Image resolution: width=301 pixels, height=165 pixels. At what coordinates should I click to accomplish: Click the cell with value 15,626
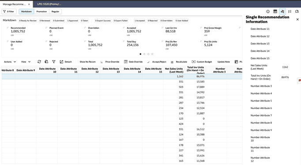(195, 156)
